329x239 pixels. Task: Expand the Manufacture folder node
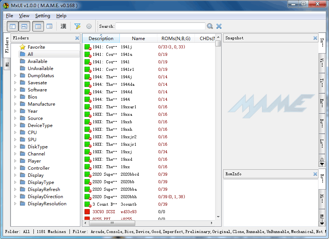(15, 104)
